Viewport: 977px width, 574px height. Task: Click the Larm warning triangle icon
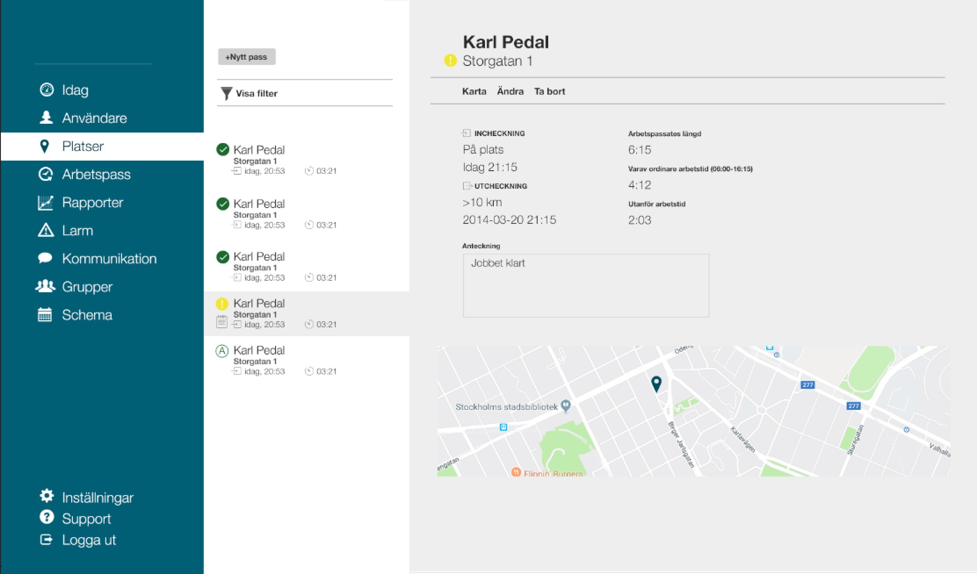pos(46,230)
